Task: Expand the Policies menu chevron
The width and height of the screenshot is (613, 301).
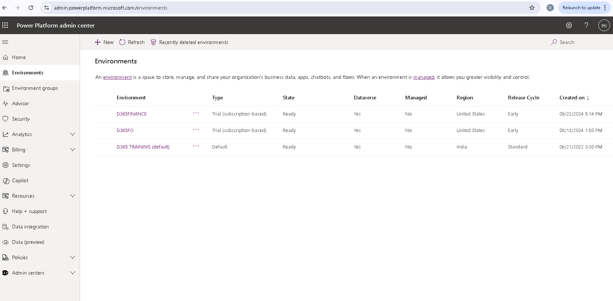Action: point(73,257)
